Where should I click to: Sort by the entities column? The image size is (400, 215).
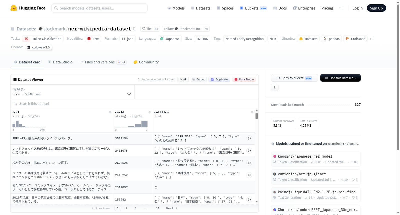(x=252, y=112)
